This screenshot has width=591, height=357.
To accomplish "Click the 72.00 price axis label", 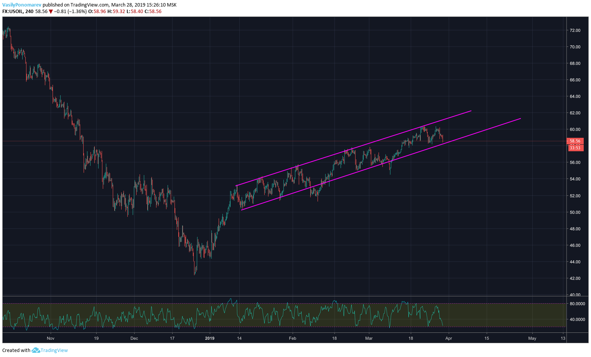I will [575, 30].
